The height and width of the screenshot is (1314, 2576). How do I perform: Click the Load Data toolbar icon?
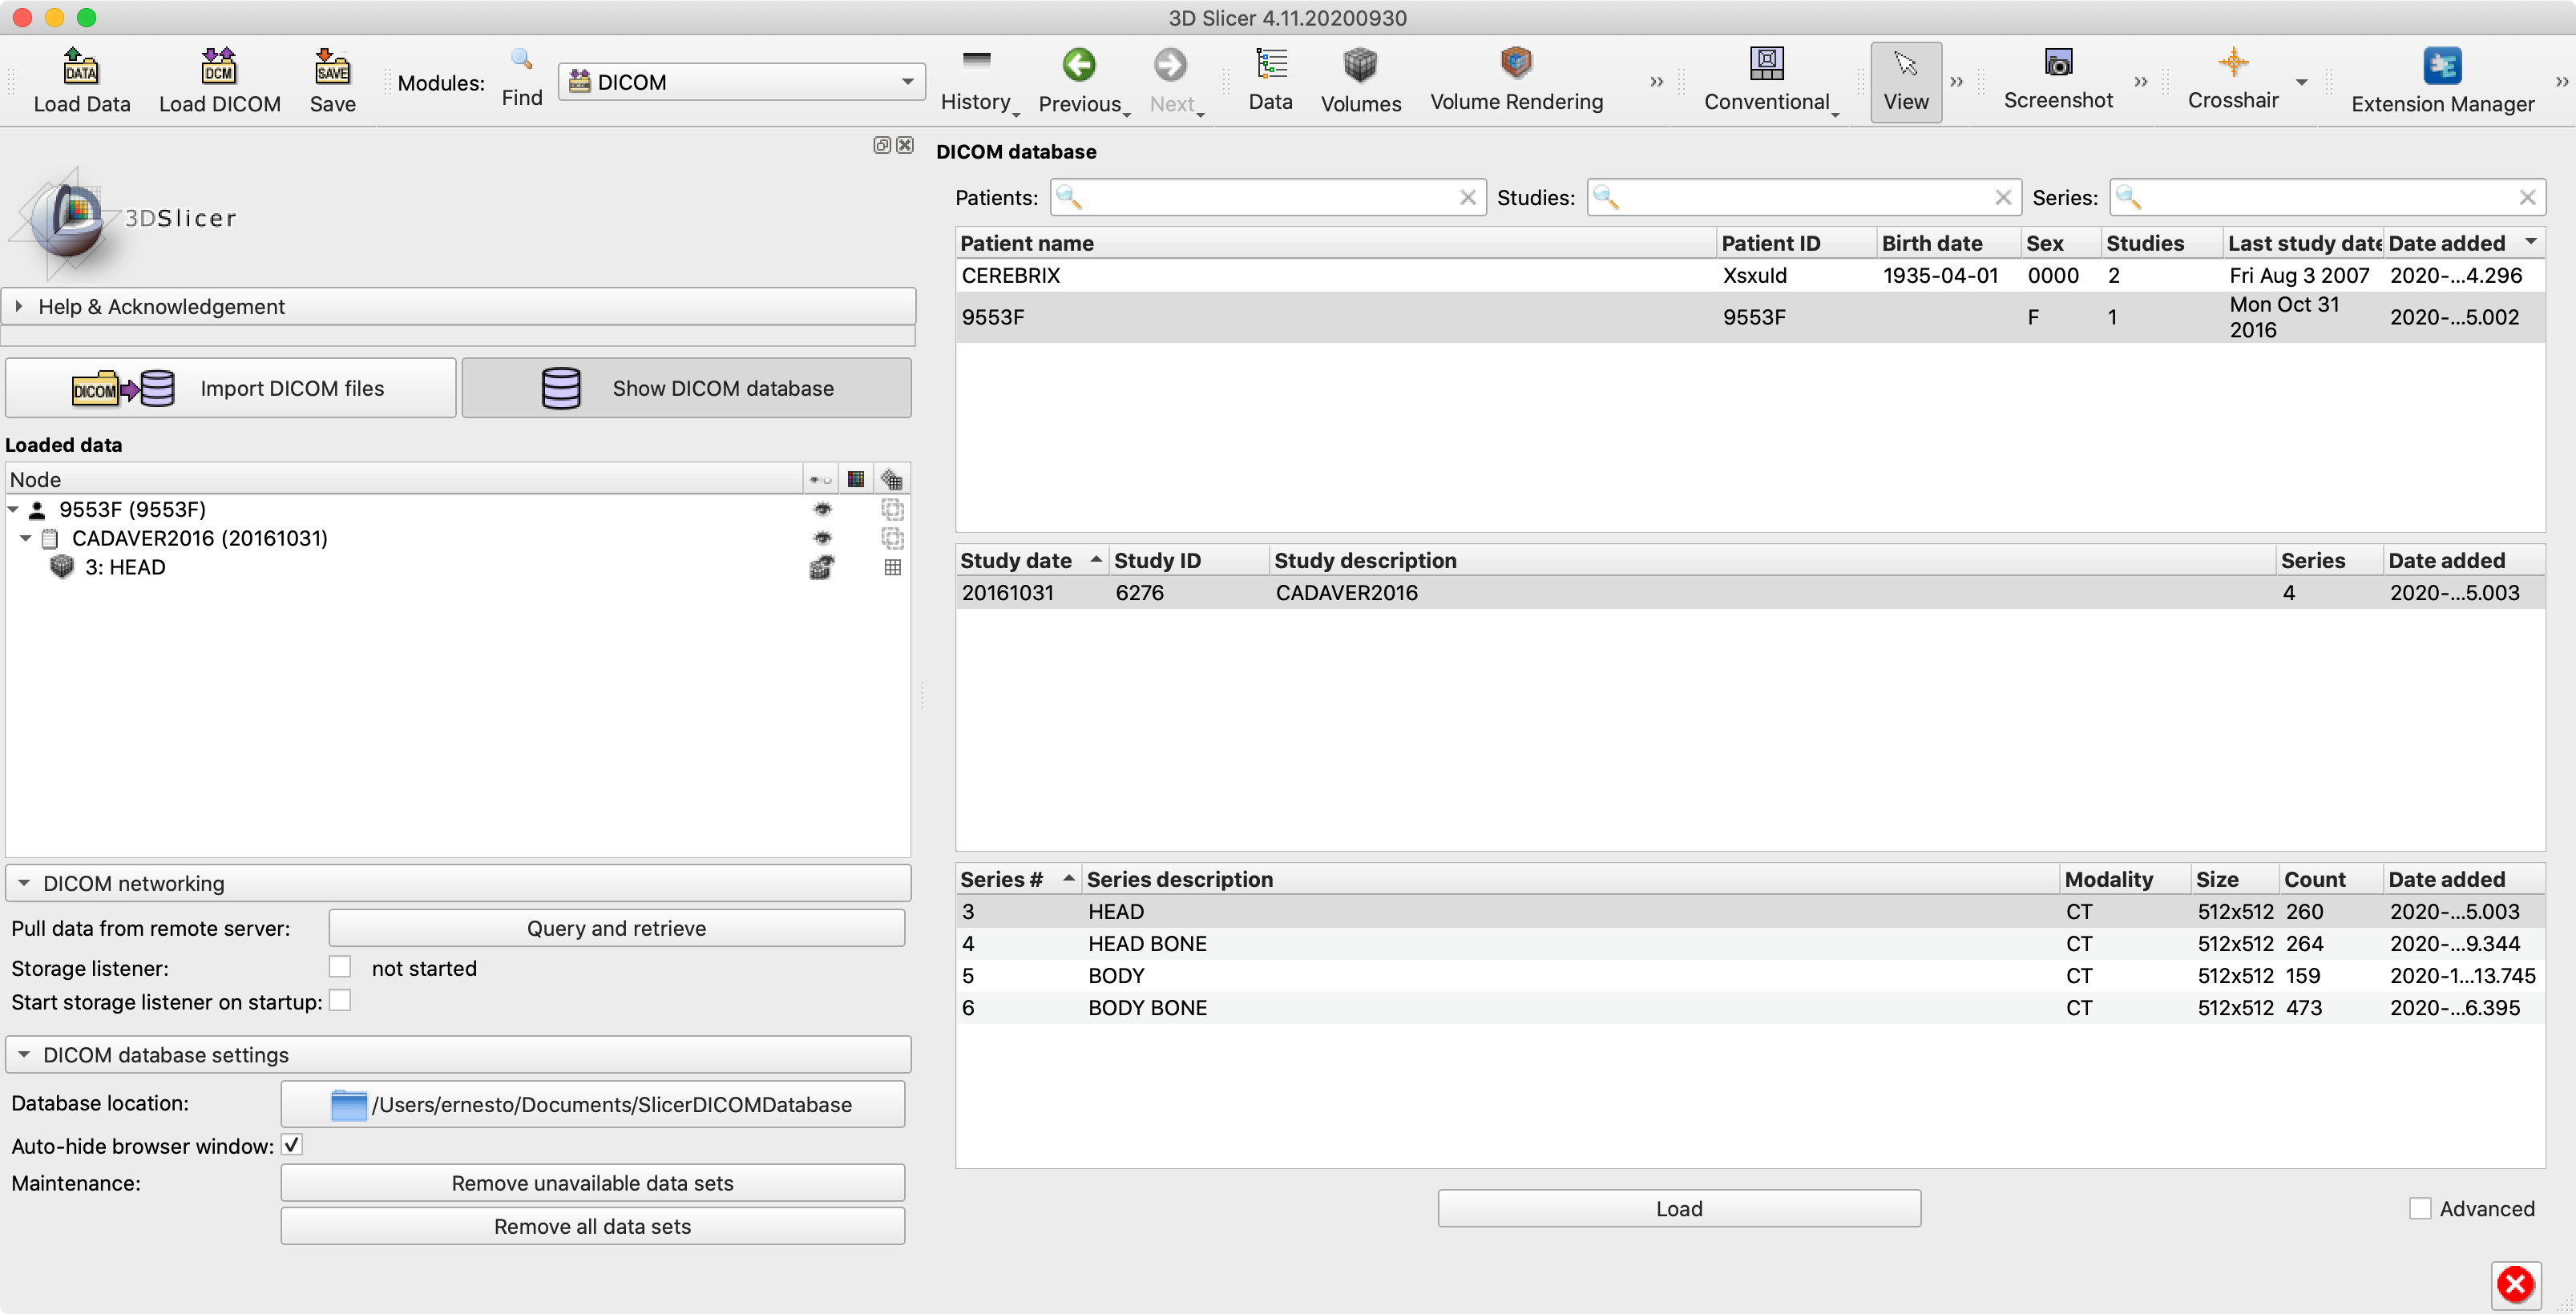[81, 81]
